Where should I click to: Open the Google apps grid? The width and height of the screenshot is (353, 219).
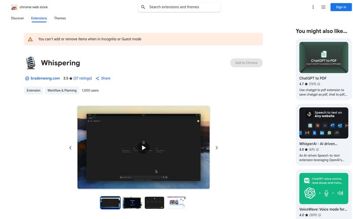[x=323, y=7]
